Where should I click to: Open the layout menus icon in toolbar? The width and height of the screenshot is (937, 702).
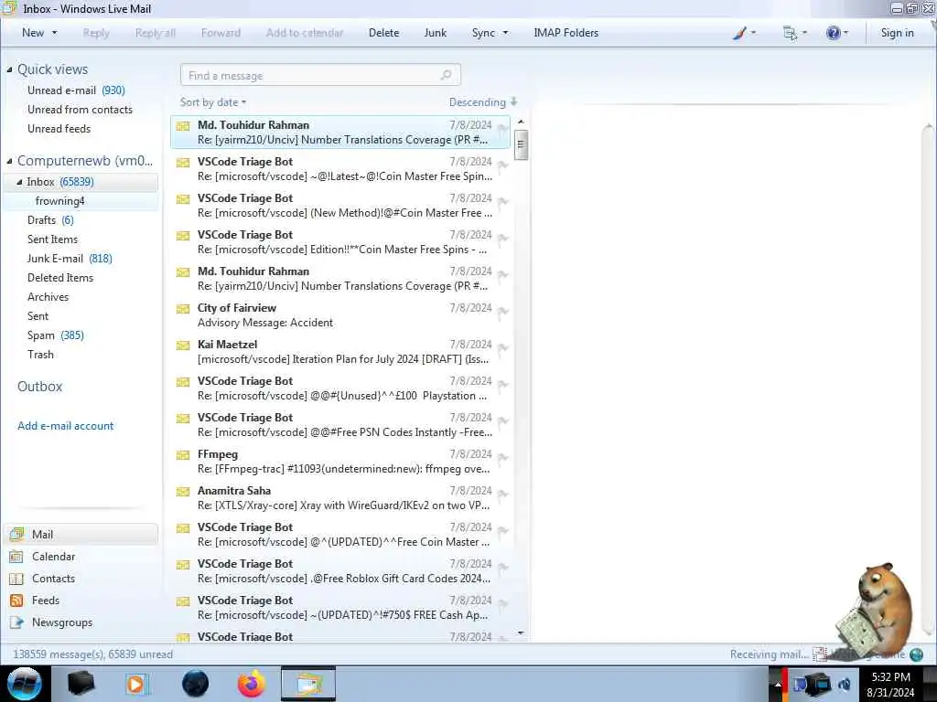[790, 33]
